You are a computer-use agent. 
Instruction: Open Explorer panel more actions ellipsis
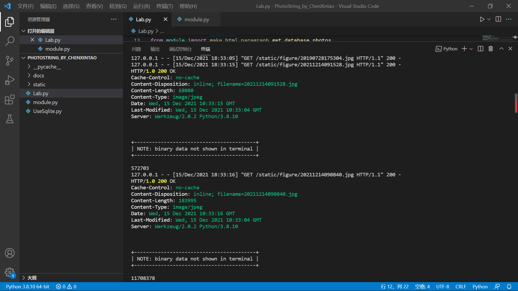(x=114, y=19)
